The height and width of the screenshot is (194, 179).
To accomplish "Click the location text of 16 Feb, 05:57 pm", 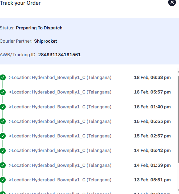I will [x=60, y=92].
